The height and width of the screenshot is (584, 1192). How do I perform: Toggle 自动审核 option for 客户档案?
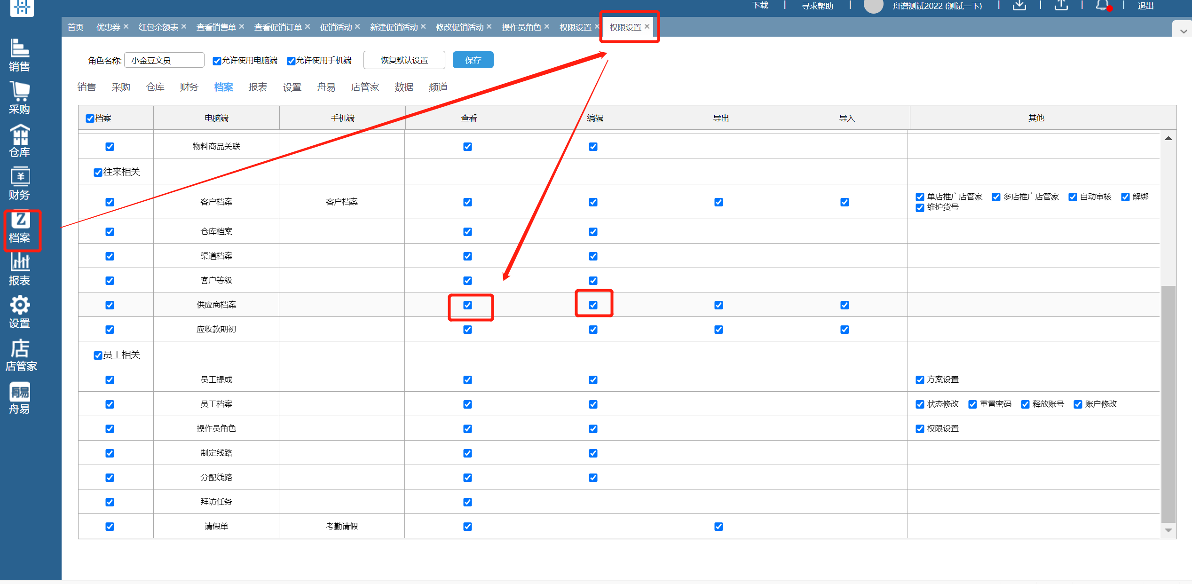coord(1073,197)
